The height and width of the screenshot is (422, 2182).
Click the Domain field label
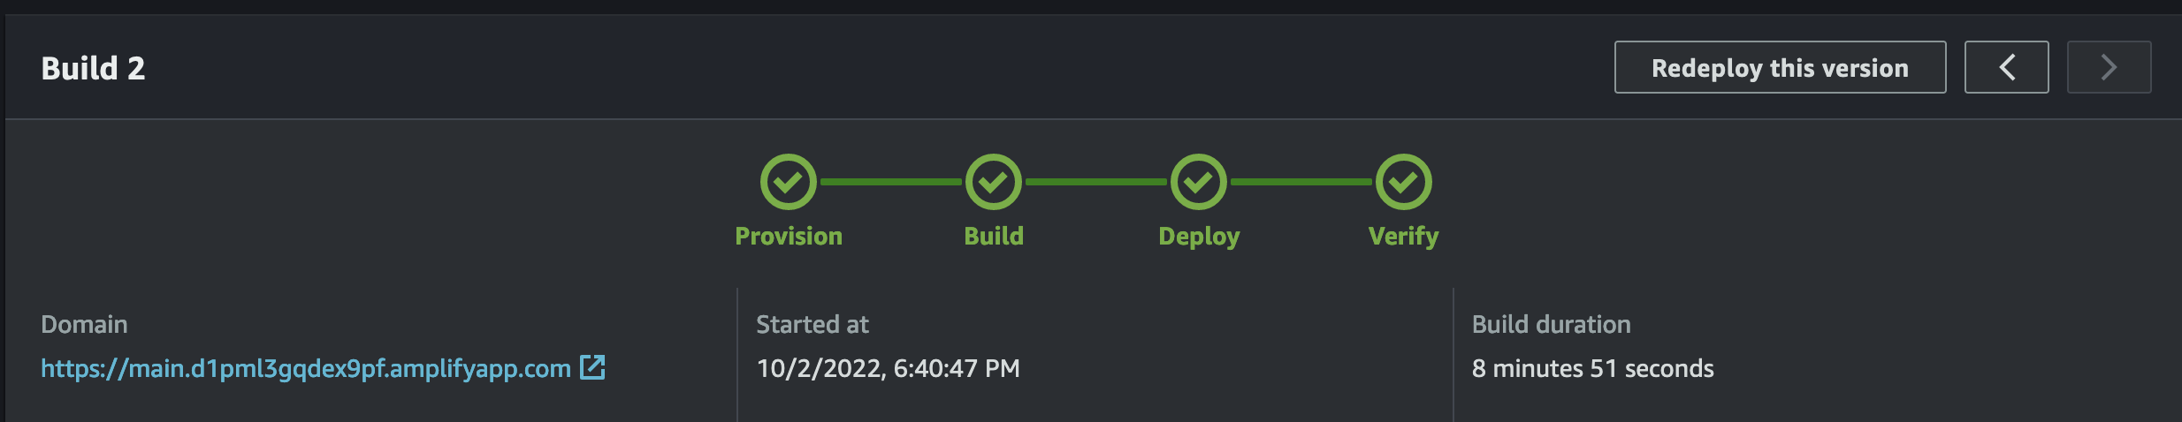pyautogui.click(x=84, y=324)
